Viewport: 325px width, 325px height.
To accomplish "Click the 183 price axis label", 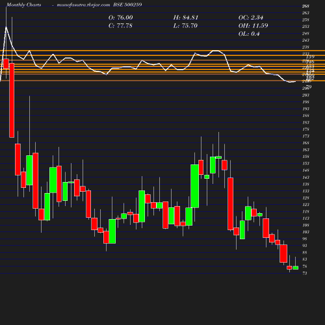I will pos(305,123).
